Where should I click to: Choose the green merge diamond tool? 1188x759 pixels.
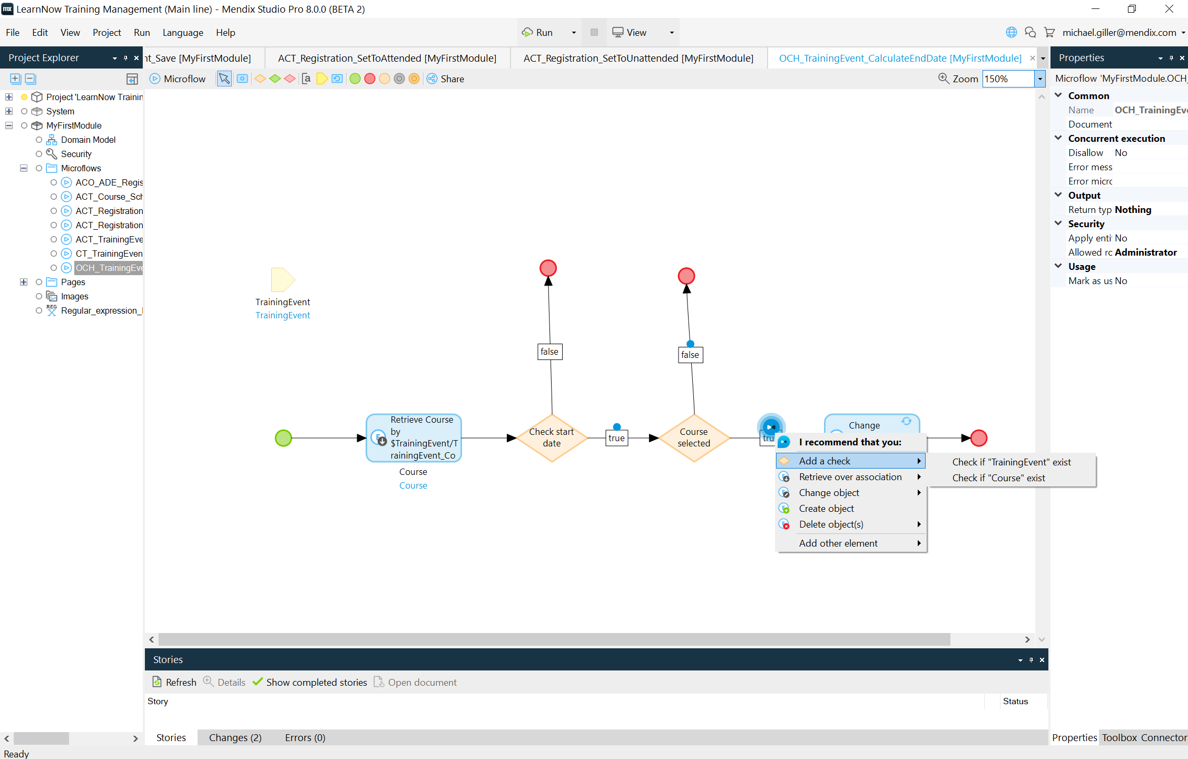[x=275, y=79]
